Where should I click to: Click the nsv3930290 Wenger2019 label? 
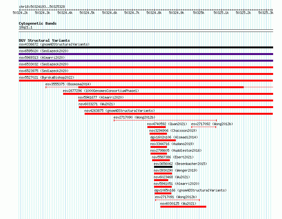176,170
